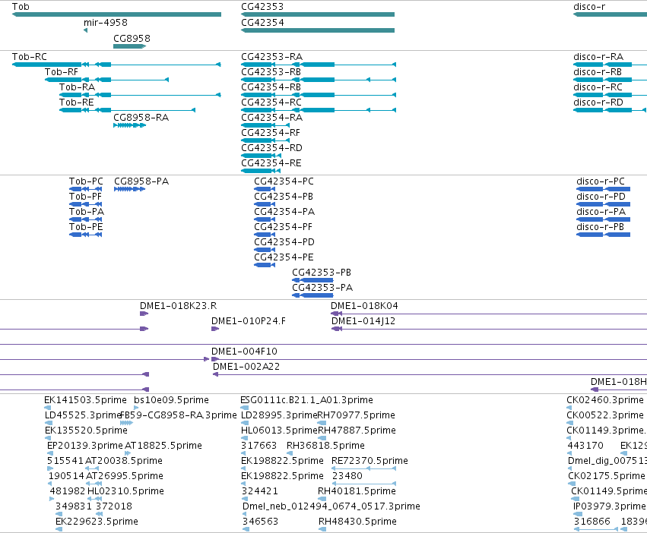The height and width of the screenshot is (533, 647).
Task: Select the CG42354-RC transcript label
Action: point(271,102)
